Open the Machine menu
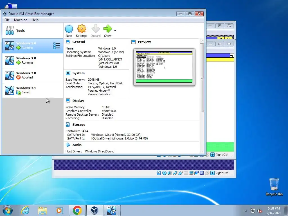Image resolution: width=288 pixels, height=216 pixels. click(21, 20)
